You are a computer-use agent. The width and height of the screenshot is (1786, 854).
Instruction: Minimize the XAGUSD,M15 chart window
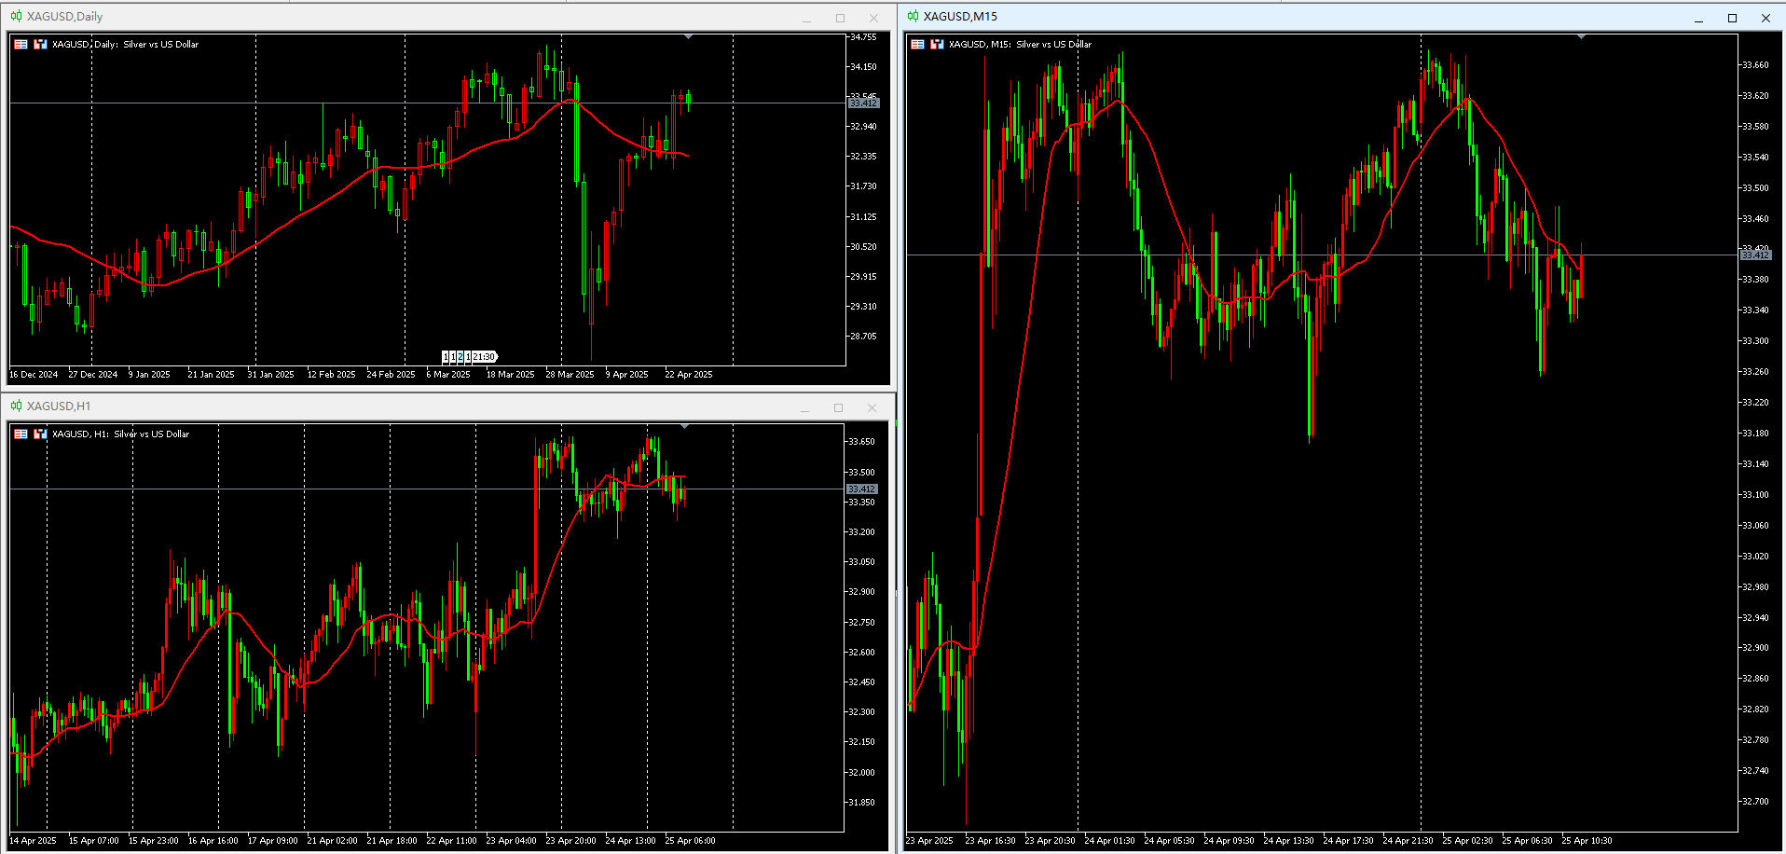(1698, 18)
